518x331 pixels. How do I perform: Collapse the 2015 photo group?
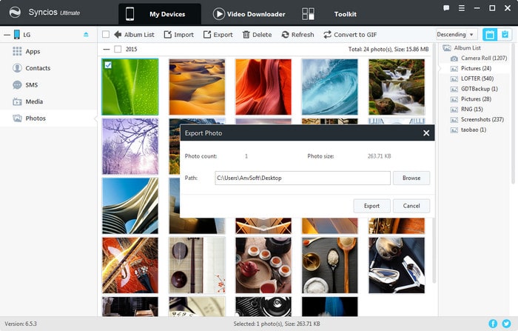tap(106, 50)
